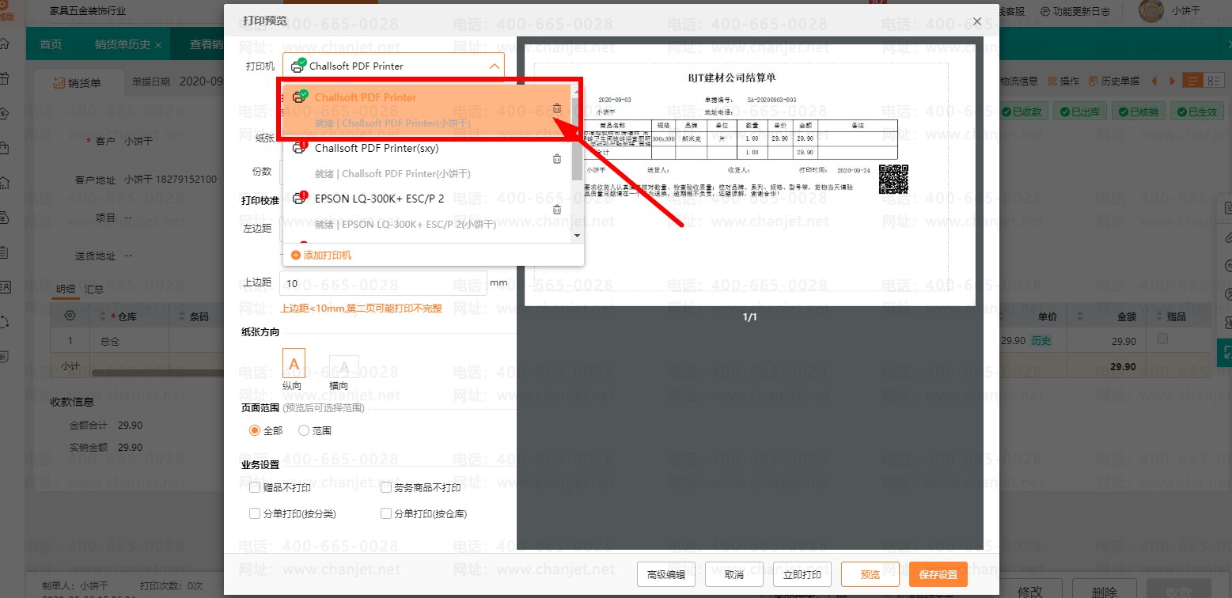Enable 赠品不打印 checkbox

tap(255, 488)
